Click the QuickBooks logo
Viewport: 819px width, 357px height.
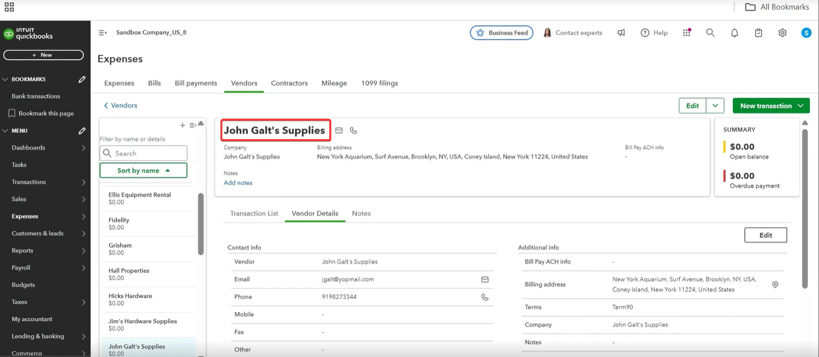(28, 33)
